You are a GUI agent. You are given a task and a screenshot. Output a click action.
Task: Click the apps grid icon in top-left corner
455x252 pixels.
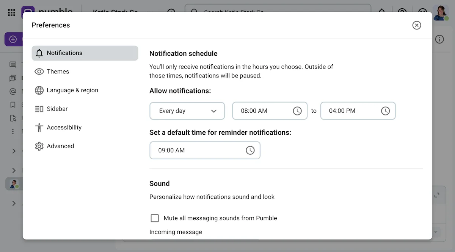click(x=11, y=12)
